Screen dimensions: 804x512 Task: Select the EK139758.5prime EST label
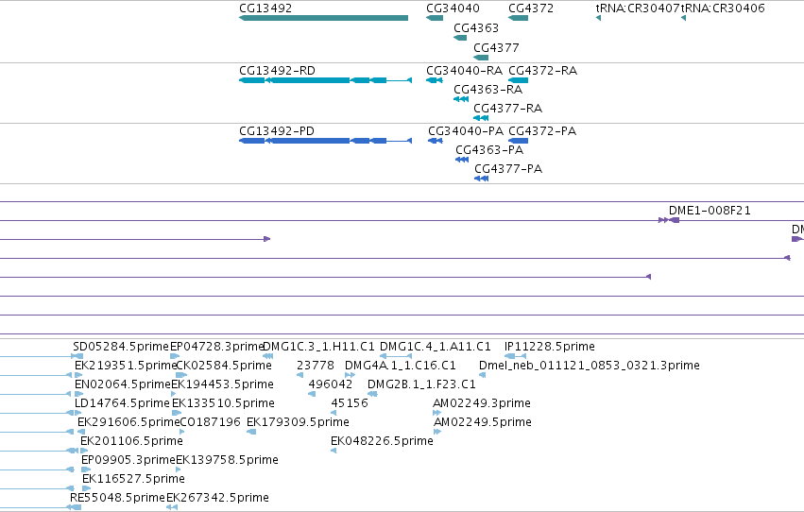pos(227,461)
